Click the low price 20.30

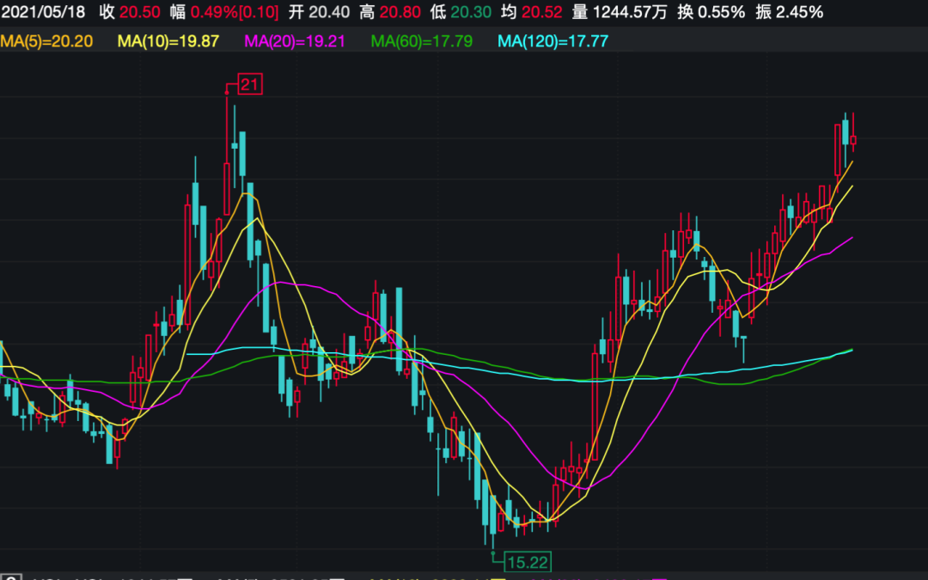pyautogui.click(x=471, y=12)
